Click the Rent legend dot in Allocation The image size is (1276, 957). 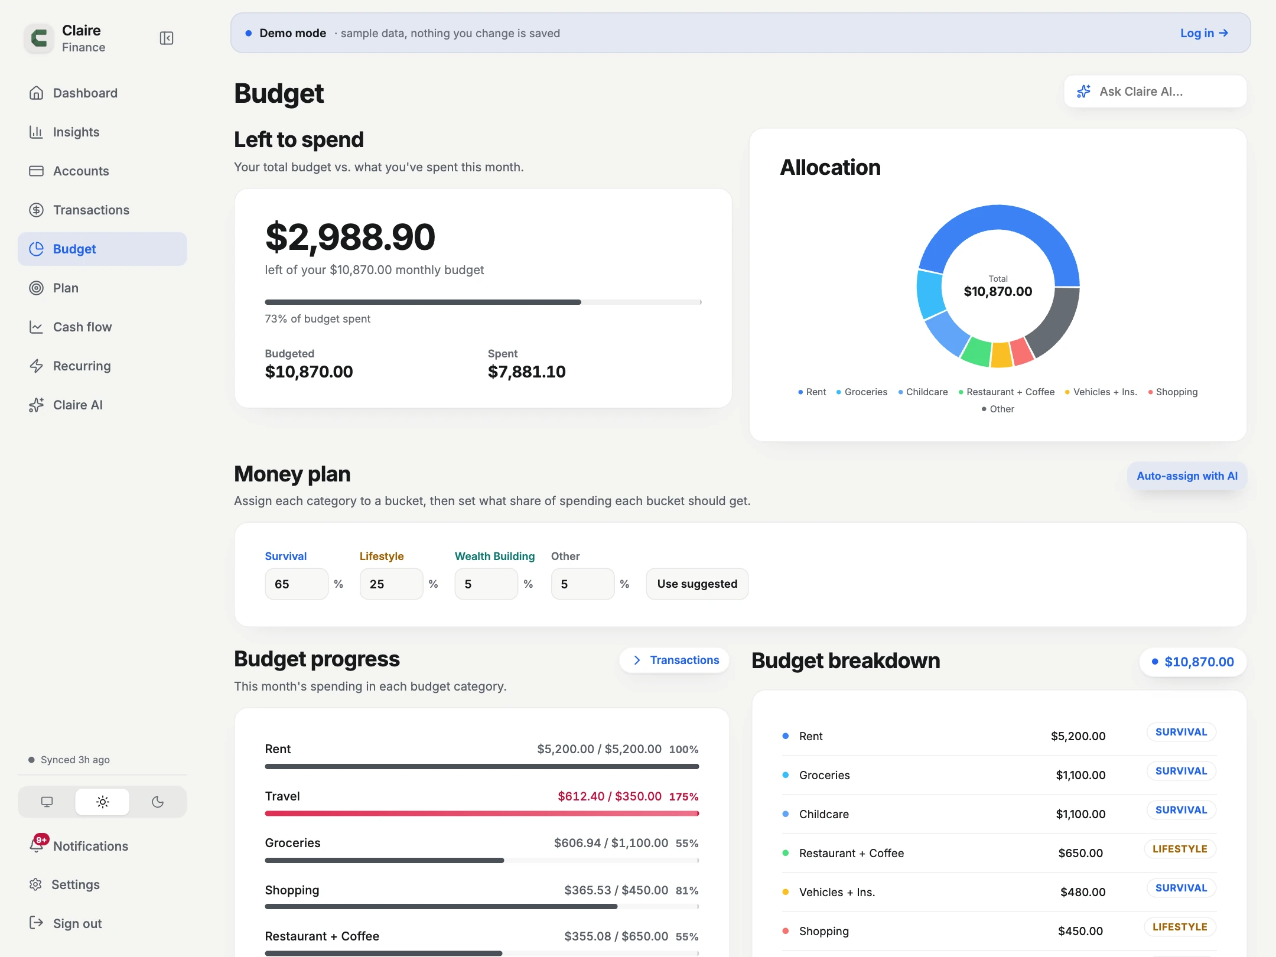800,392
